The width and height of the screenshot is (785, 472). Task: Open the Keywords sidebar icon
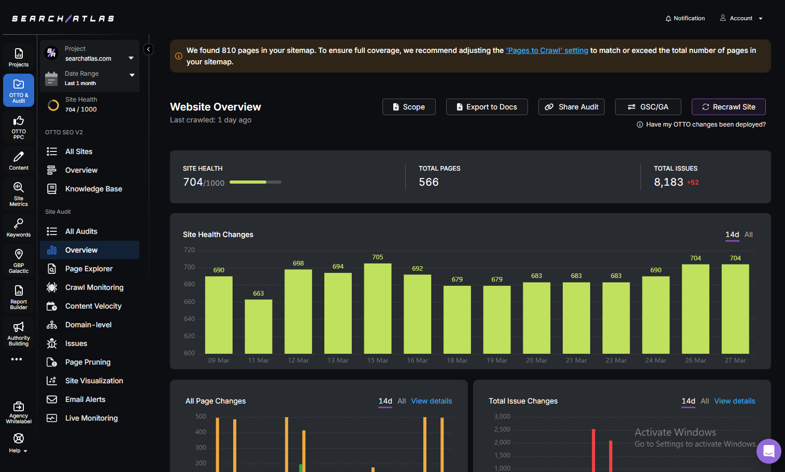pos(19,223)
